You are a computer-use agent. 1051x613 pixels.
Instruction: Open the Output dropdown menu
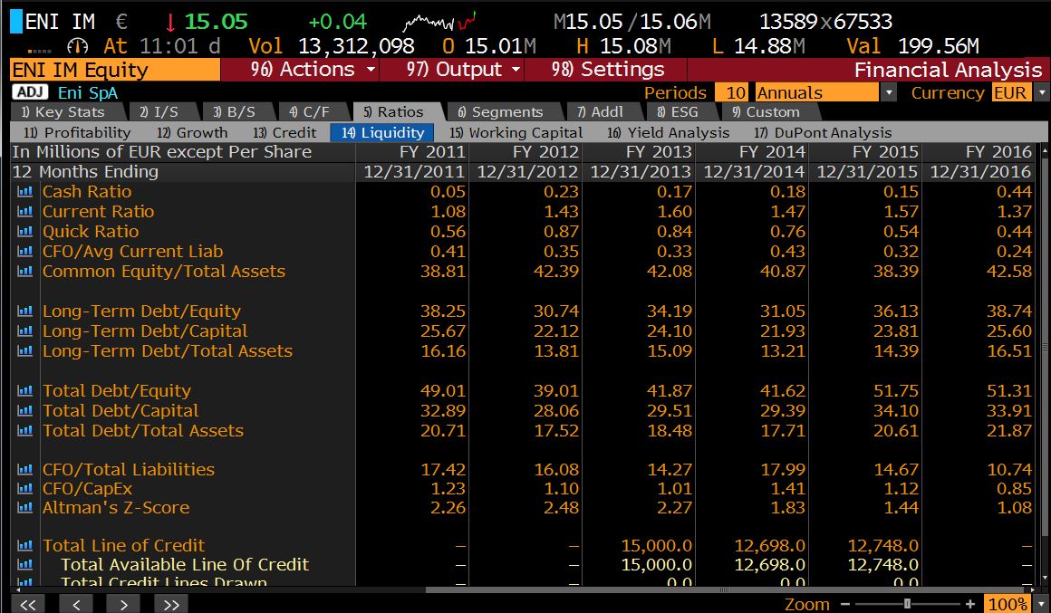464,70
